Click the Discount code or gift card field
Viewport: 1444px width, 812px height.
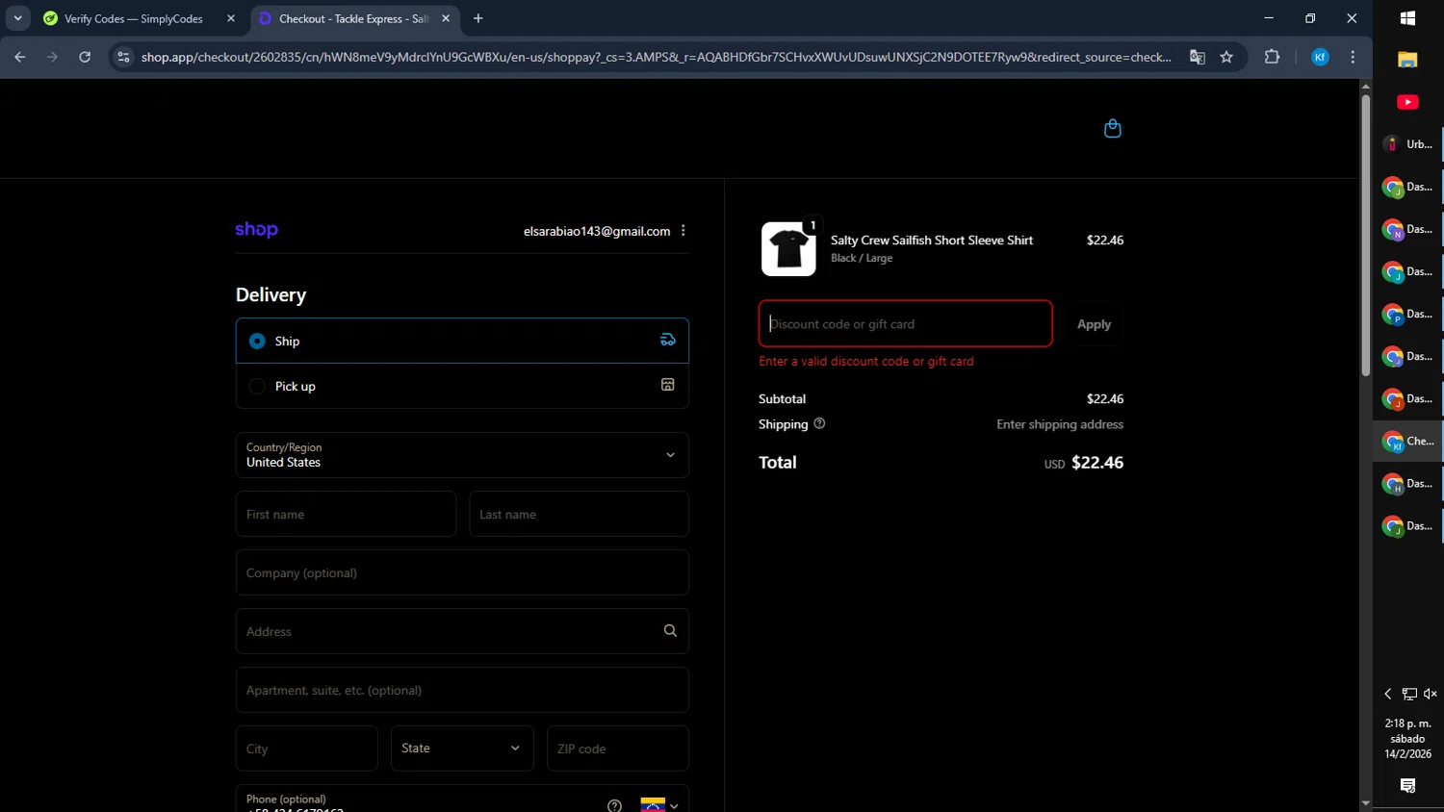pyautogui.click(x=905, y=323)
